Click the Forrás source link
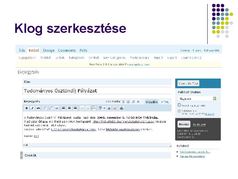Viewport: 238px width, 179px height. click(36, 136)
